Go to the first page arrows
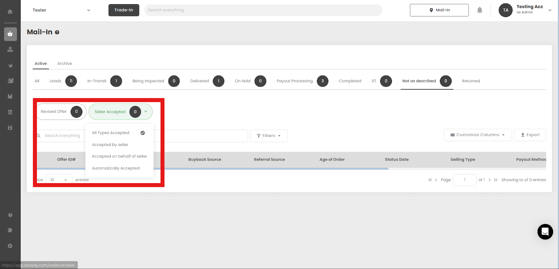This screenshot has width=559, height=269. click(x=430, y=180)
